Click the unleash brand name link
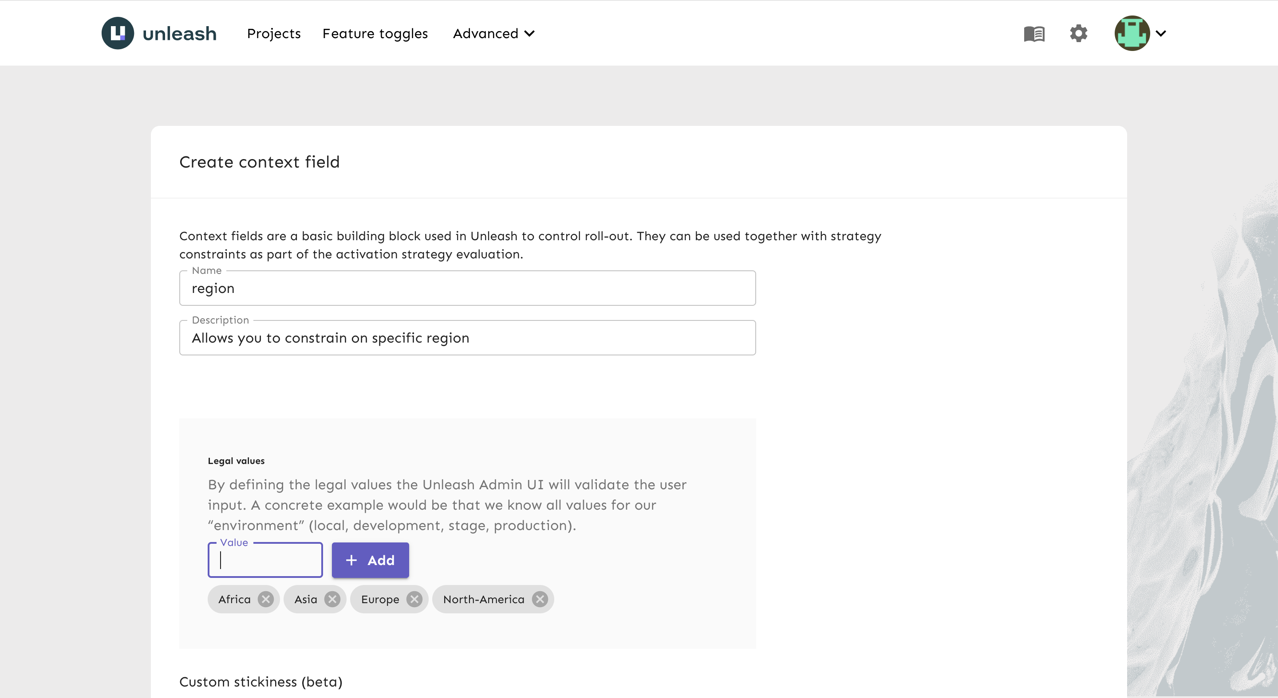This screenshot has height=698, width=1278. (180, 33)
